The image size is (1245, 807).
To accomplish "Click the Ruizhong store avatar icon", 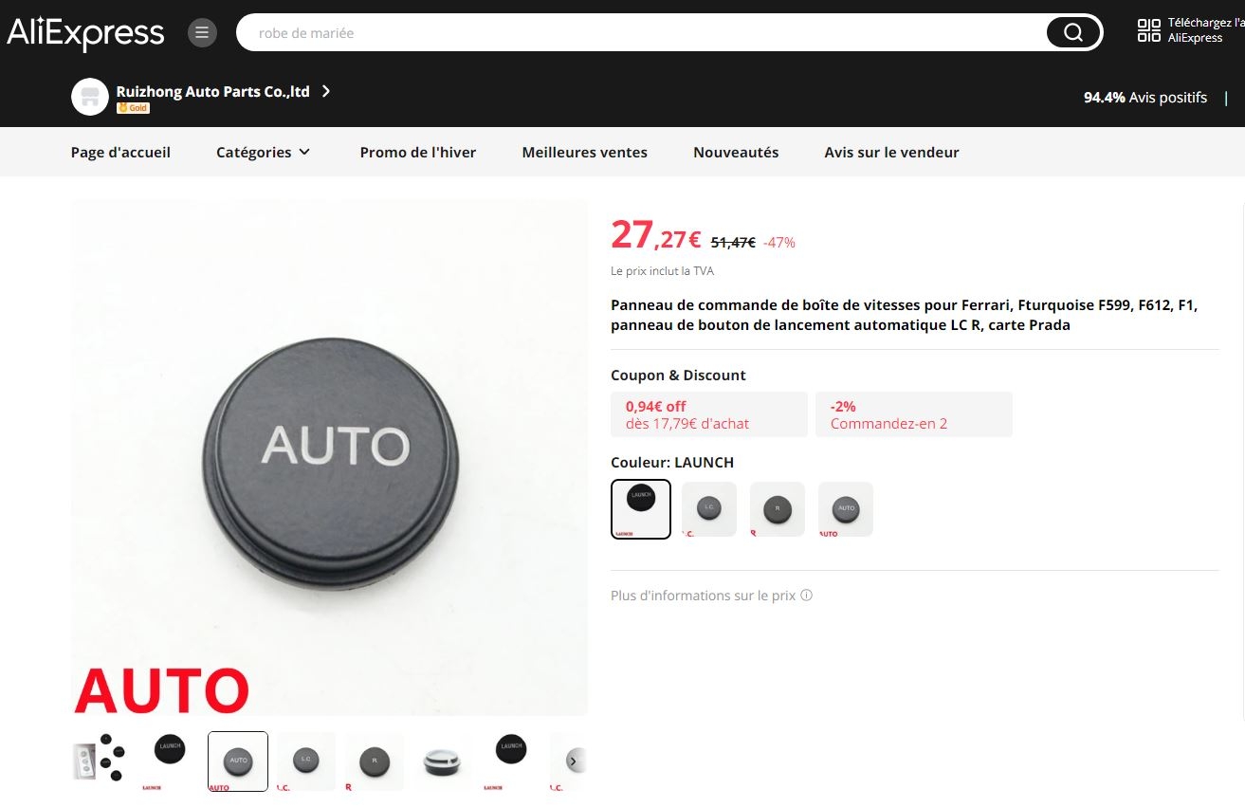I will tap(90, 97).
